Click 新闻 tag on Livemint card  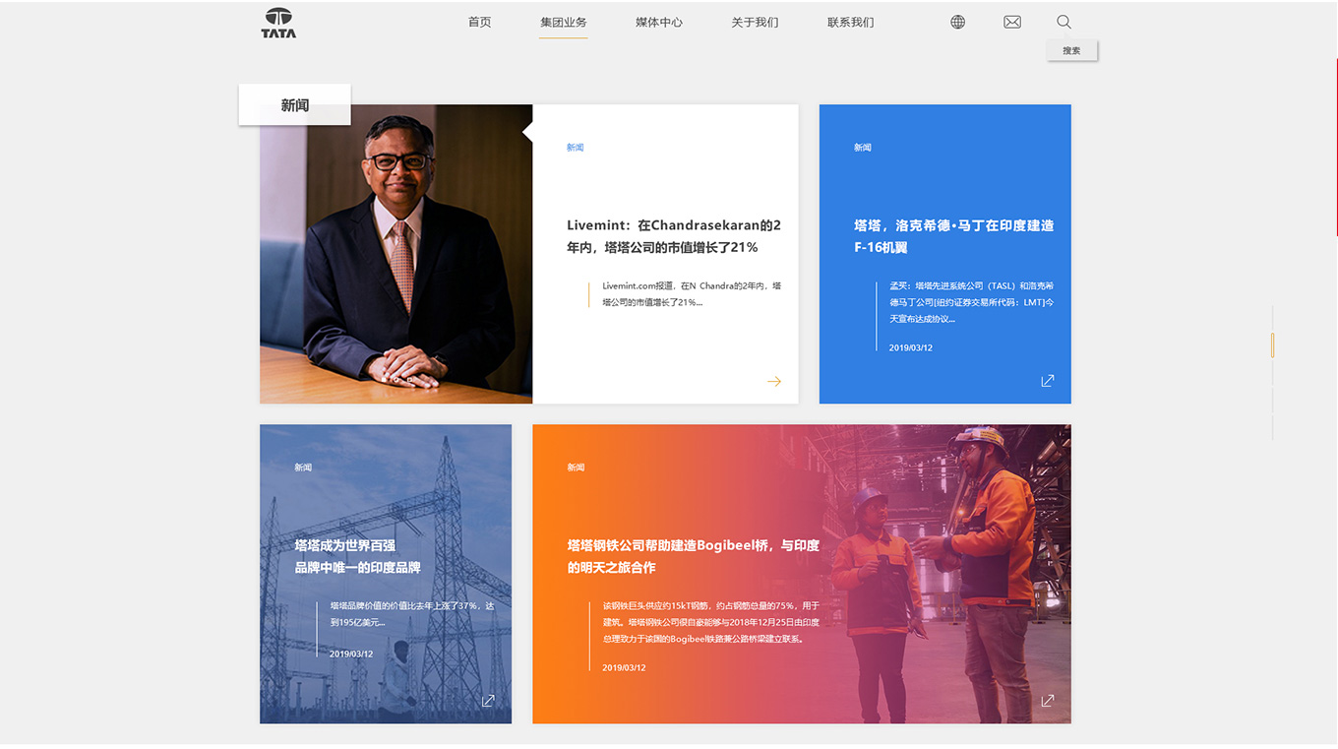[576, 148]
